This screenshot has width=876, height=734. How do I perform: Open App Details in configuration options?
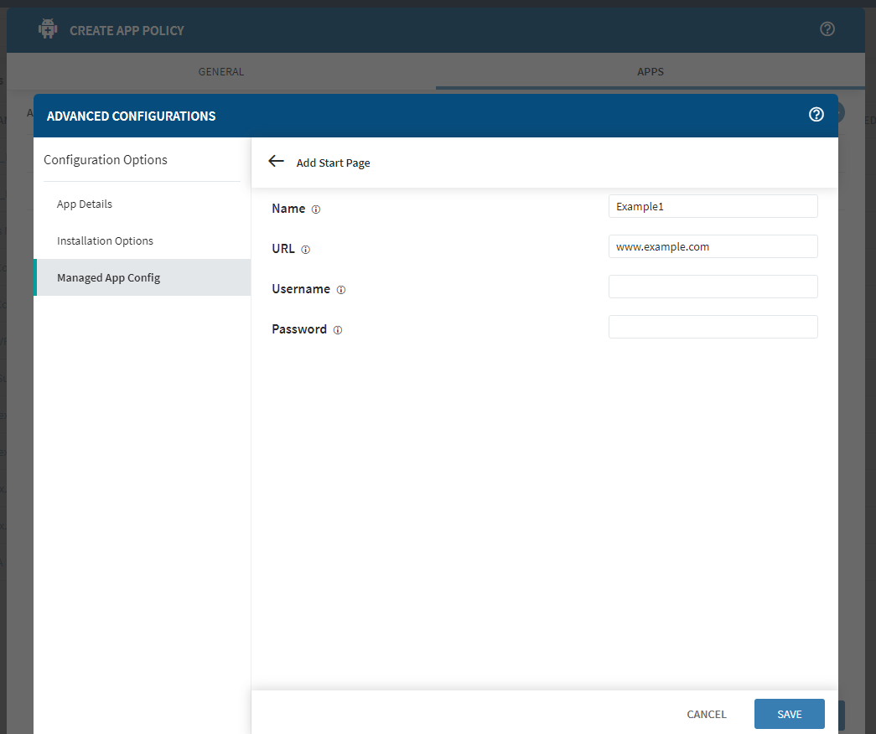[x=85, y=204]
